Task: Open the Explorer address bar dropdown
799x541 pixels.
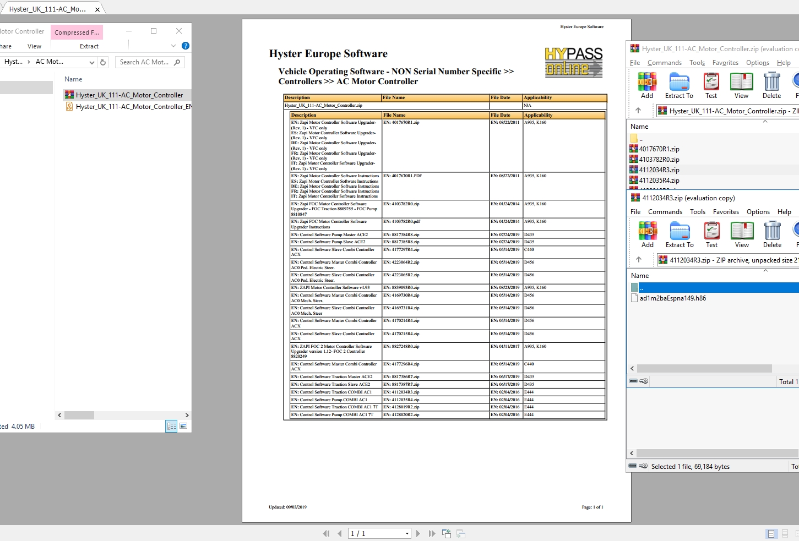Action: pyautogui.click(x=91, y=62)
